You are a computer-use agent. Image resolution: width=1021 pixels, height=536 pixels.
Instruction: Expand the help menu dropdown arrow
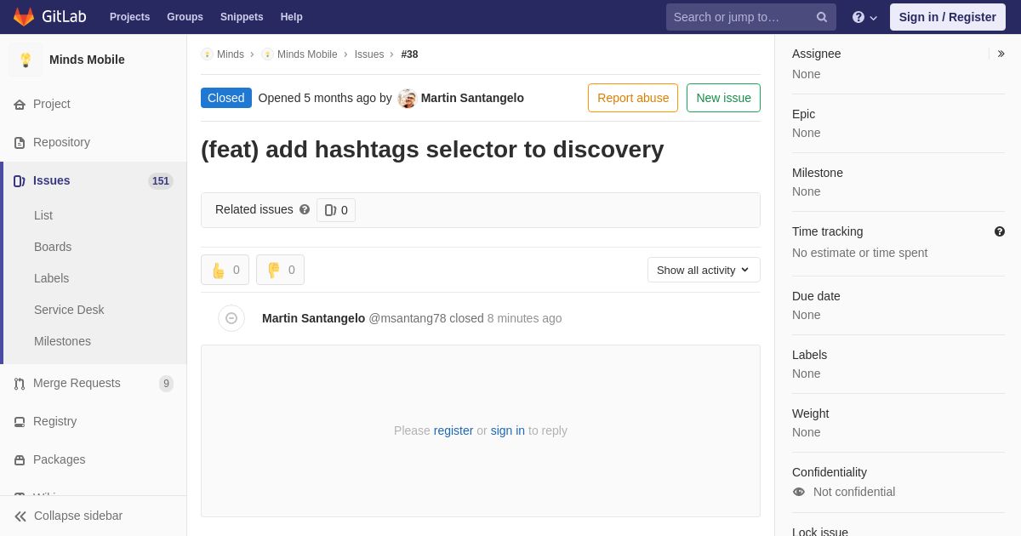coord(873,18)
